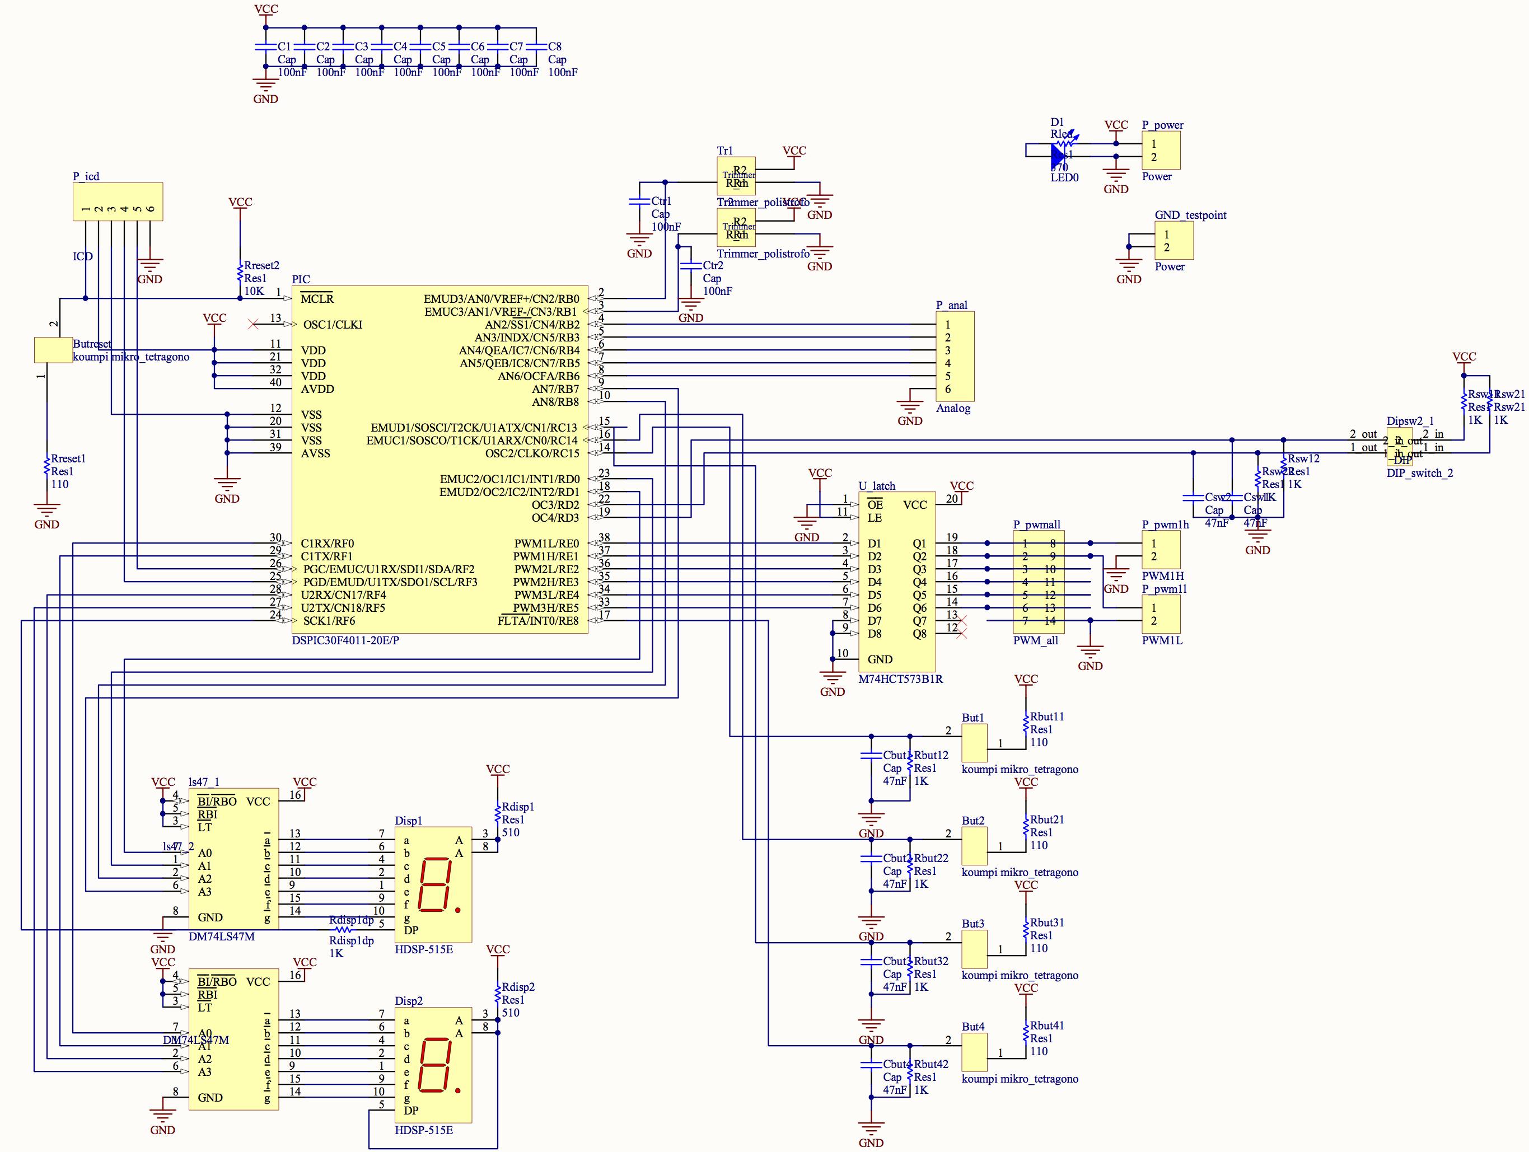This screenshot has height=1152, width=1529.
Task: Click the Rdisp1dp resistor symbol
Action: 343,931
